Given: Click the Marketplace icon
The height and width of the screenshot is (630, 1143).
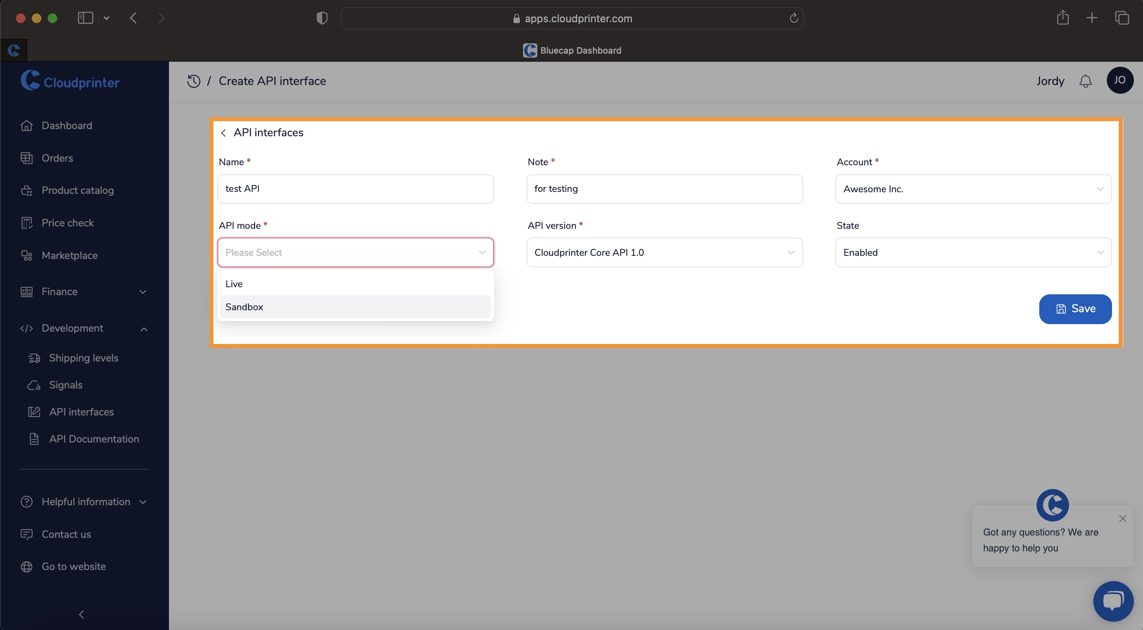Looking at the screenshot, I should tap(27, 255).
